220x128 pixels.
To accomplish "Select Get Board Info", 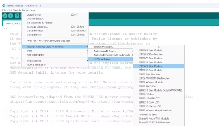I will pos(55,55).
